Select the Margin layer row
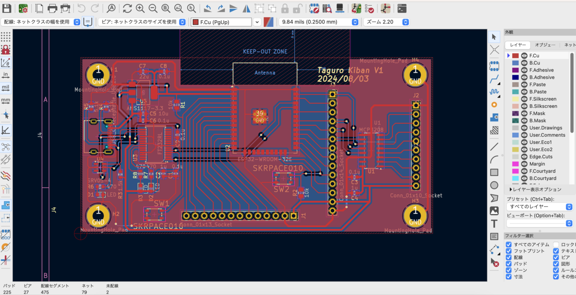The width and height of the screenshot is (576, 295). tap(538, 164)
